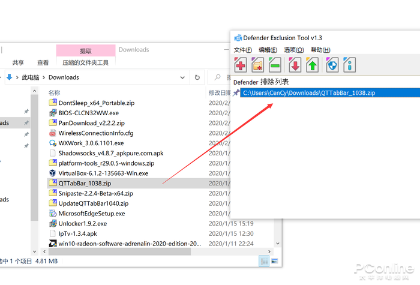Click the red plus Add file icon
Screen dimensions: 420x285
(240, 65)
